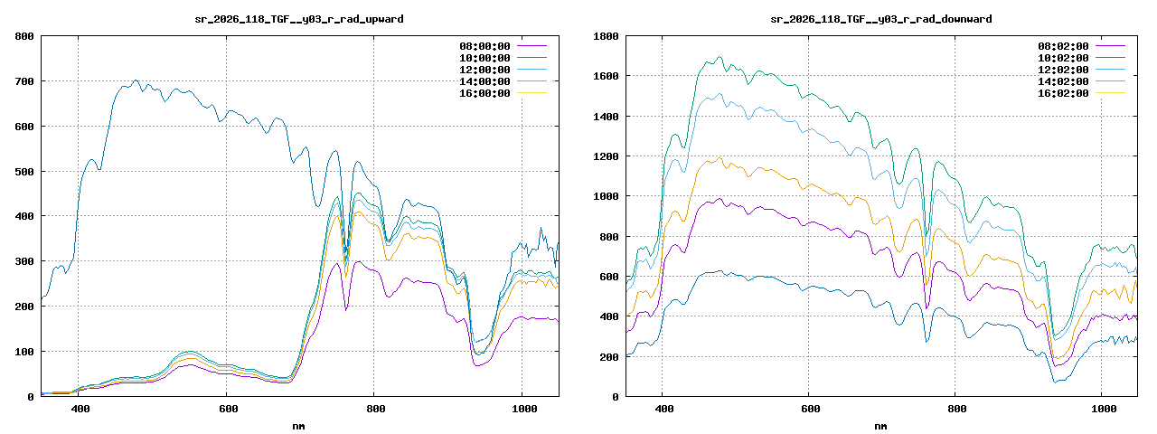
Task: Click the 700 y-axis tick label
Action: (24, 81)
